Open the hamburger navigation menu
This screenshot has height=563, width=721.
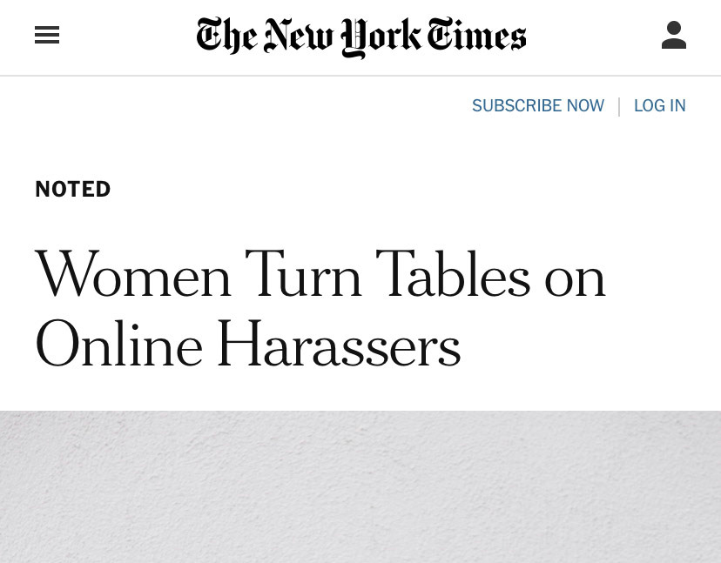(x=47, y=36)
